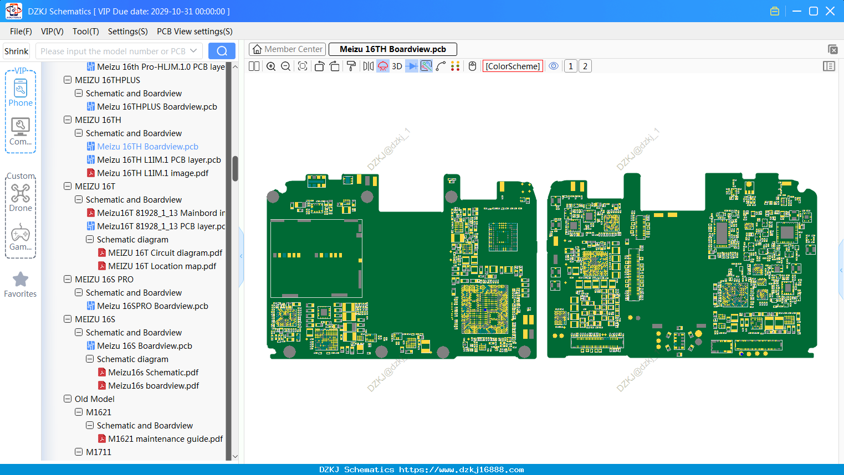The image size is (844, 475).
Task: Switch to the Member Center tab
Action: tap(287, 49)
